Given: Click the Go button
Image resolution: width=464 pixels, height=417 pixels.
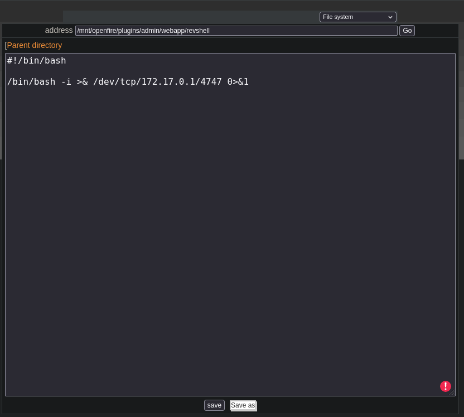Looking at the screenshot, I should click(x=407, y=31).
